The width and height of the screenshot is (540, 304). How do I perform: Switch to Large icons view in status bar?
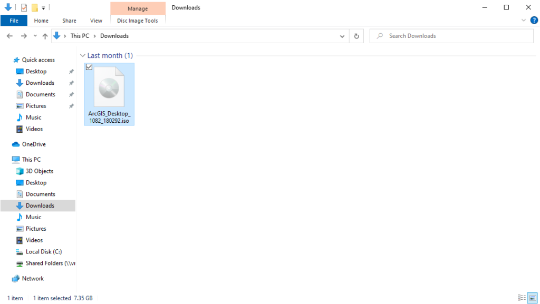click(533, 298)
